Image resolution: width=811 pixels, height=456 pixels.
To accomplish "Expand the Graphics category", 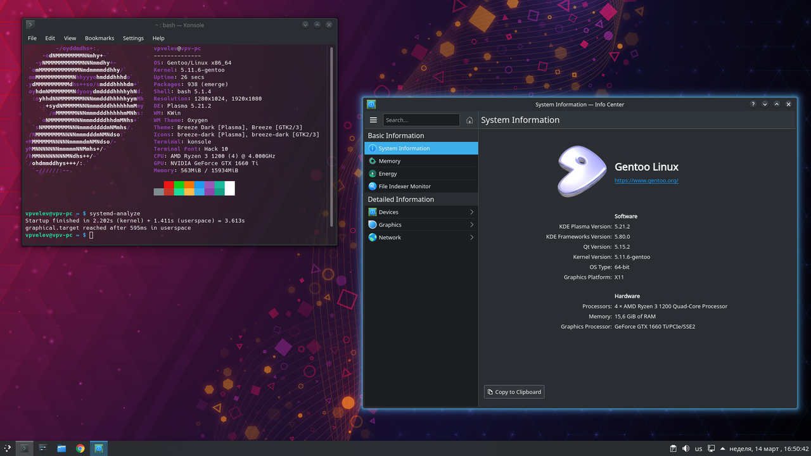I will [421, 225].
